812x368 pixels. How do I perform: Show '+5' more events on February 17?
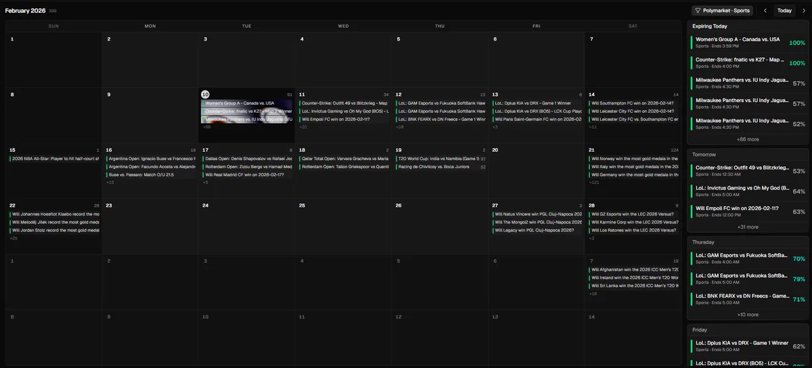tap(206, 182)
